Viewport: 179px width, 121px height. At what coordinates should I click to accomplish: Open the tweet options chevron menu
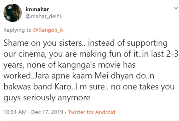tap(176, 8)
